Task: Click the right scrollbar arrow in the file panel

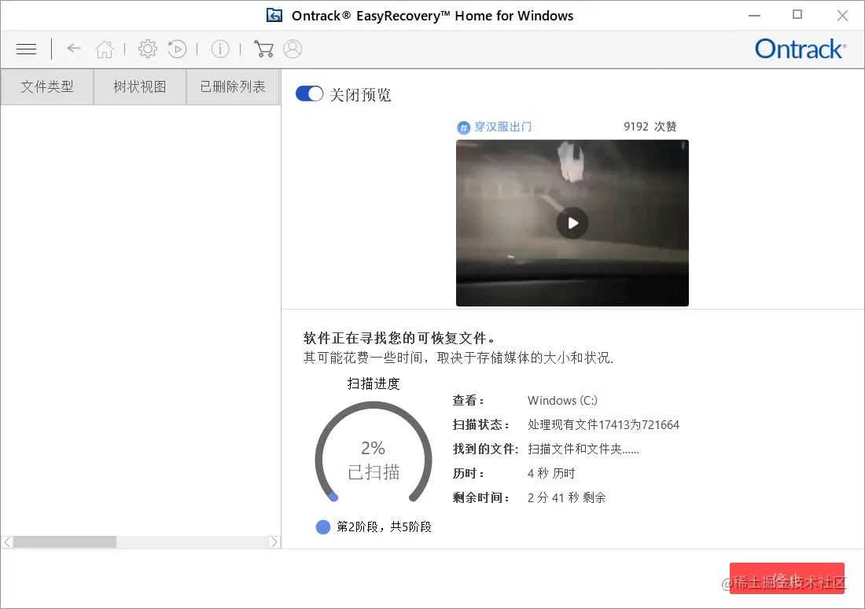Action: click(x=274, y=542)
